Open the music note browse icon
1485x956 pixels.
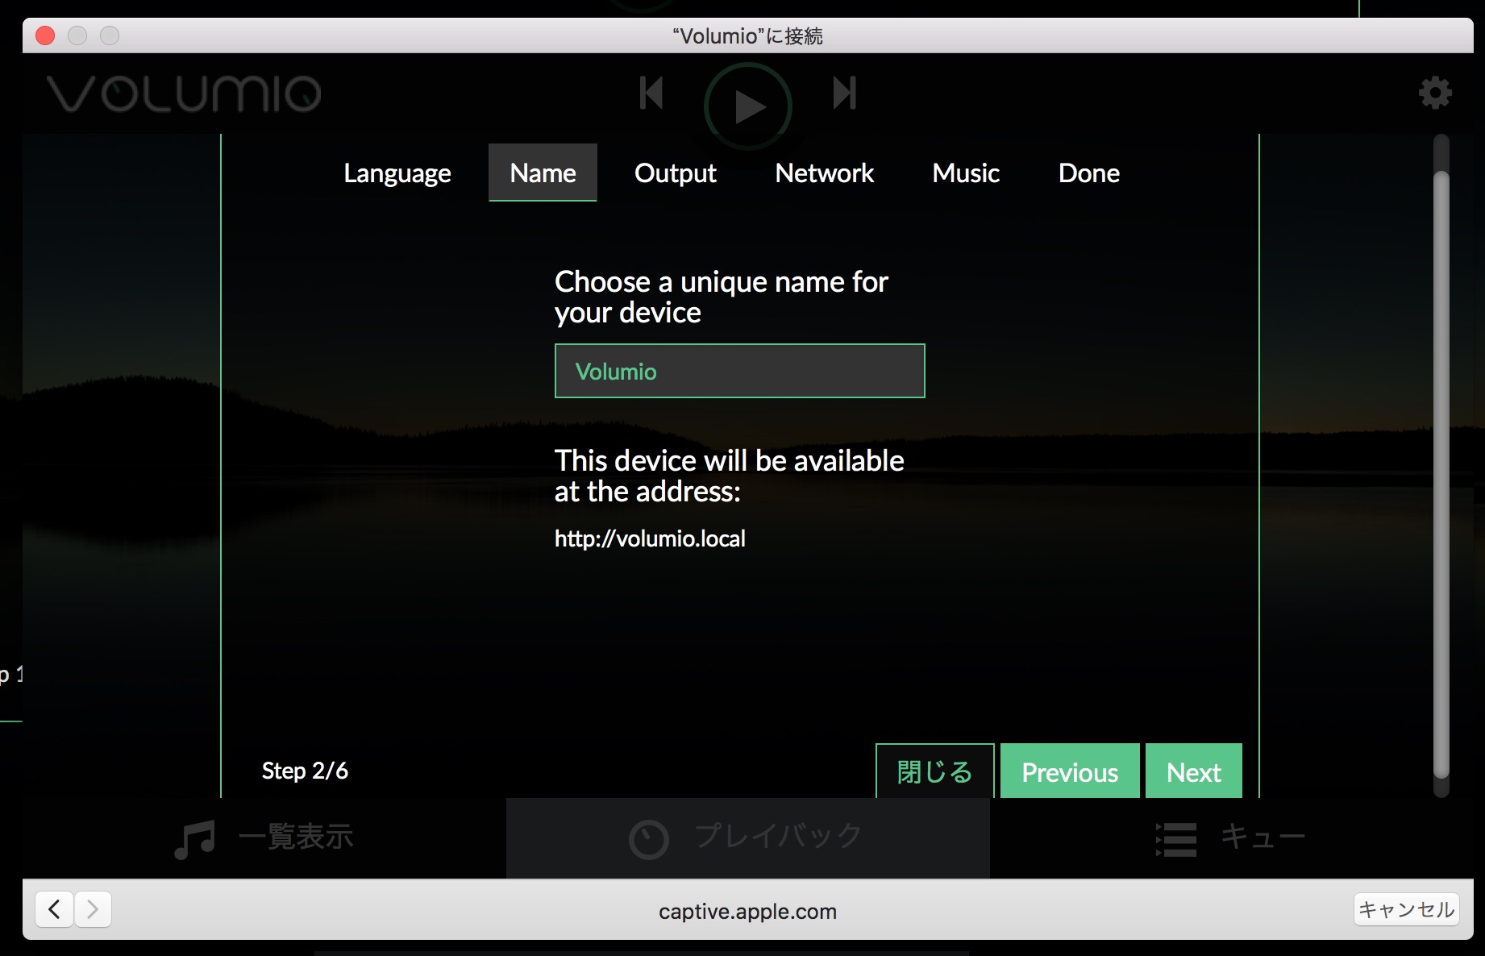(195, 839)
